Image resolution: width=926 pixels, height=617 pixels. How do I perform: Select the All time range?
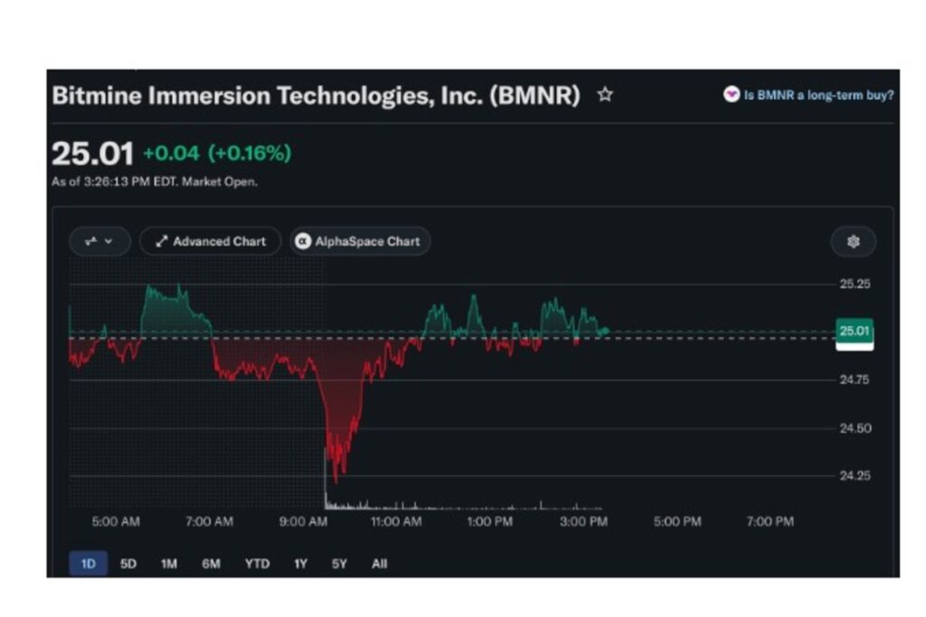(x=380, y=564)
